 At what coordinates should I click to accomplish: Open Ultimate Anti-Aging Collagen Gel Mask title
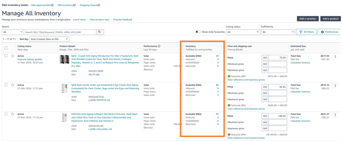(x=105, y=117)
